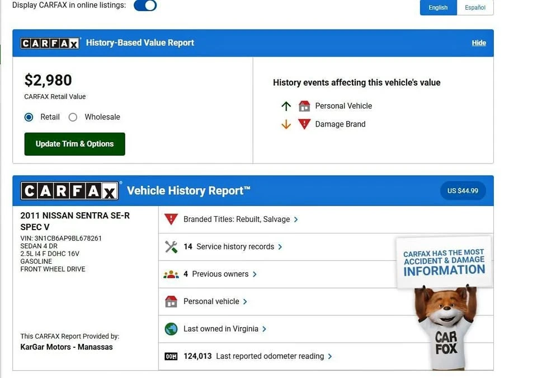Select the VIN 3N1CB6AP9BL678261 text

pyautogui.click(x=61, y=239)
